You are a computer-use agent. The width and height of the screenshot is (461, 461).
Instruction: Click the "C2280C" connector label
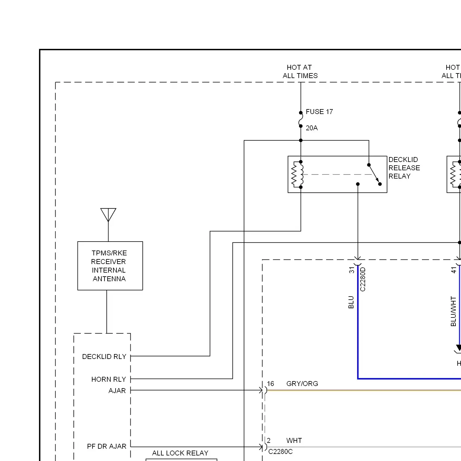click(x=280, y=451)
